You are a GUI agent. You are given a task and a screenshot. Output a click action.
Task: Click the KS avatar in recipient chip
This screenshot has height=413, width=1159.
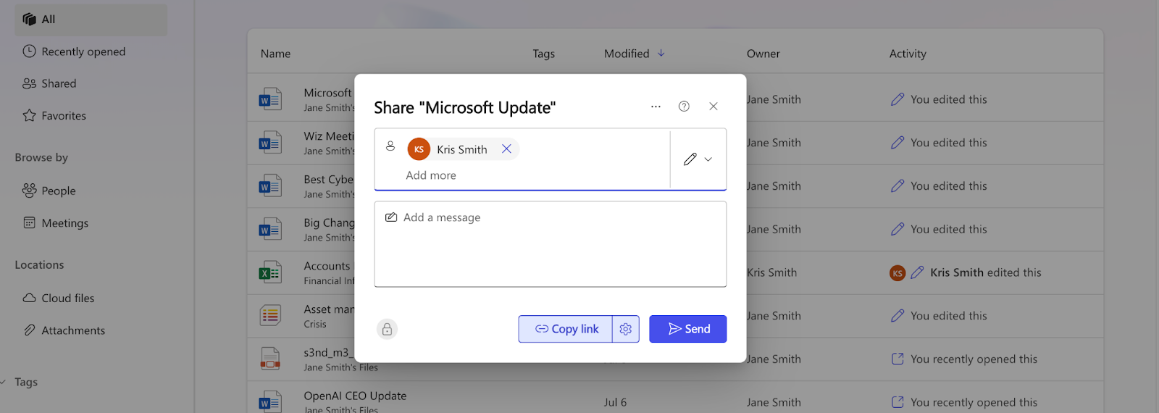(419, 149)
